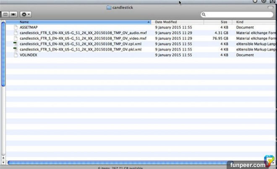277x169 pixels.
Task: Click the OV.cpl.xml file icon
Action: tap(16, 44)
